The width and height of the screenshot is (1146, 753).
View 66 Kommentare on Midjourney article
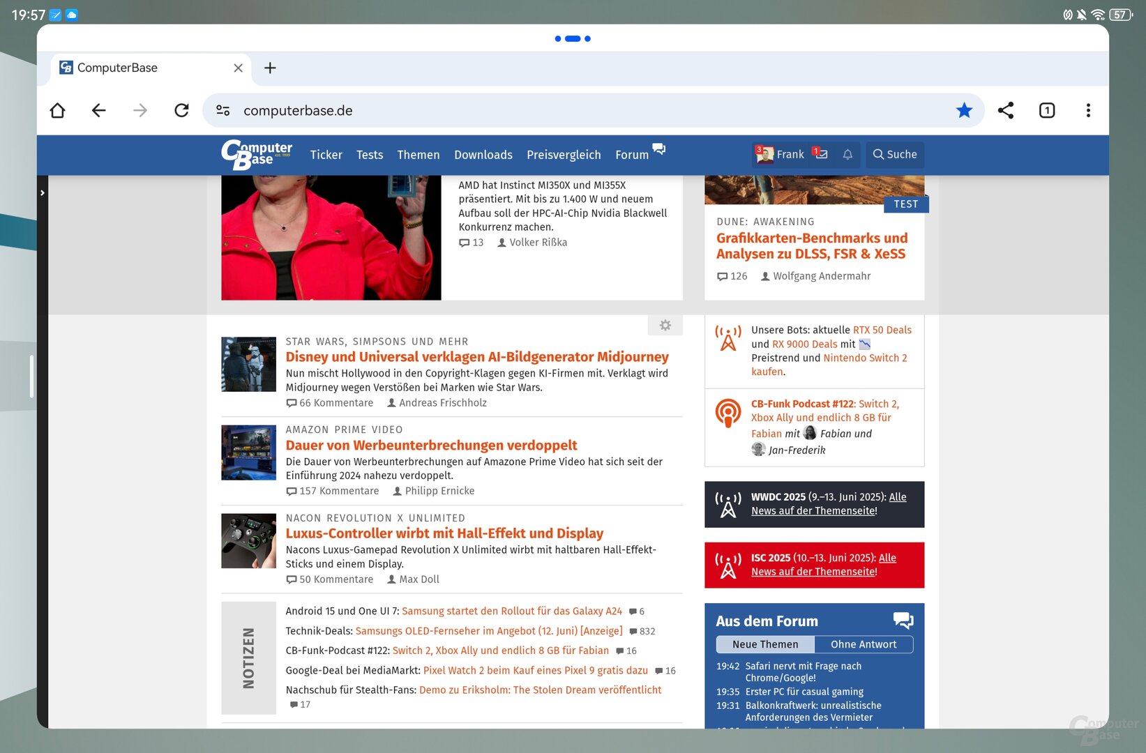[x=330, y=403]
